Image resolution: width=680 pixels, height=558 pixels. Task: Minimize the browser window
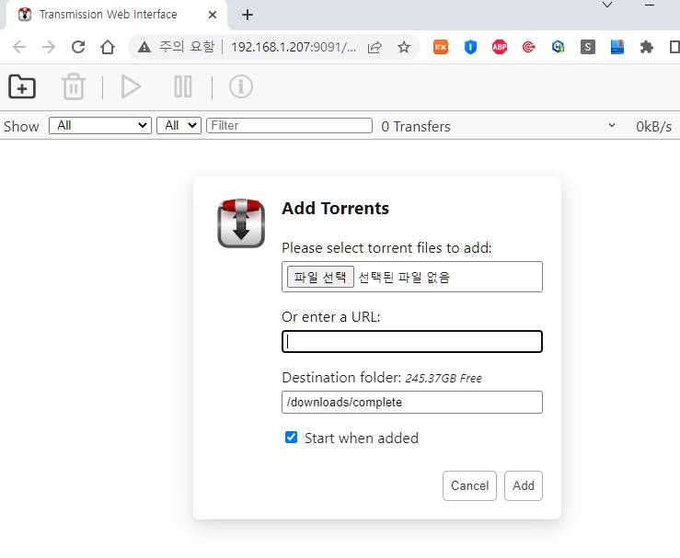[x=650, y=6]
